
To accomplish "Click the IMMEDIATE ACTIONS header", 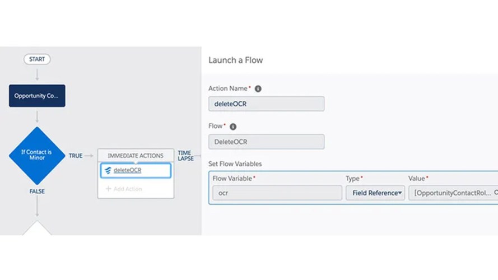I will tap(136, 156).
